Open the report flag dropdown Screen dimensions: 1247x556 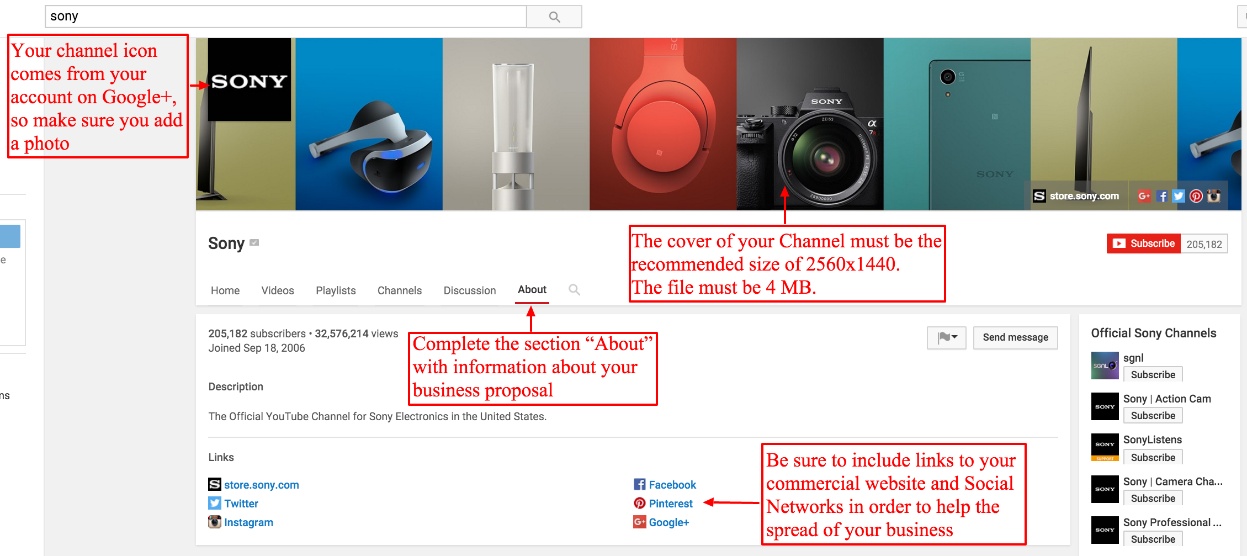[946, 337]
